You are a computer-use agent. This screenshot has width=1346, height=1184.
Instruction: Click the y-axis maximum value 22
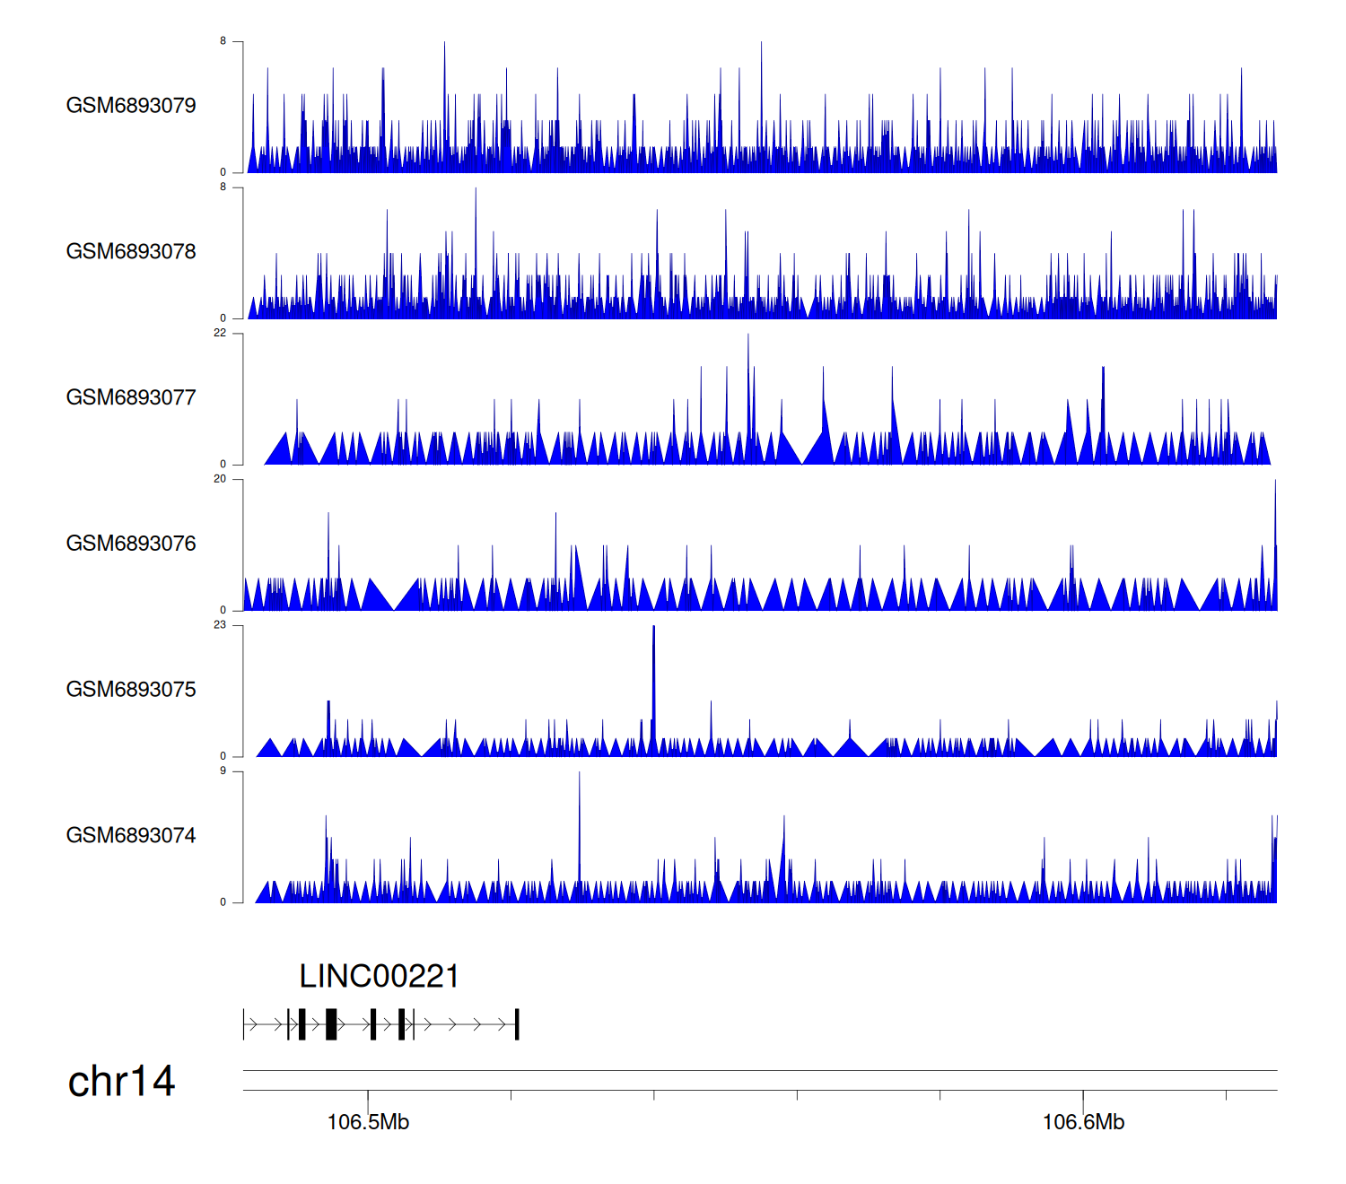point(220,333)
